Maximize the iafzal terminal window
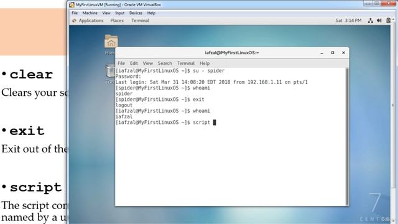Image resolution: width=398 pixels, height=224 pixels. pos(333,53)
